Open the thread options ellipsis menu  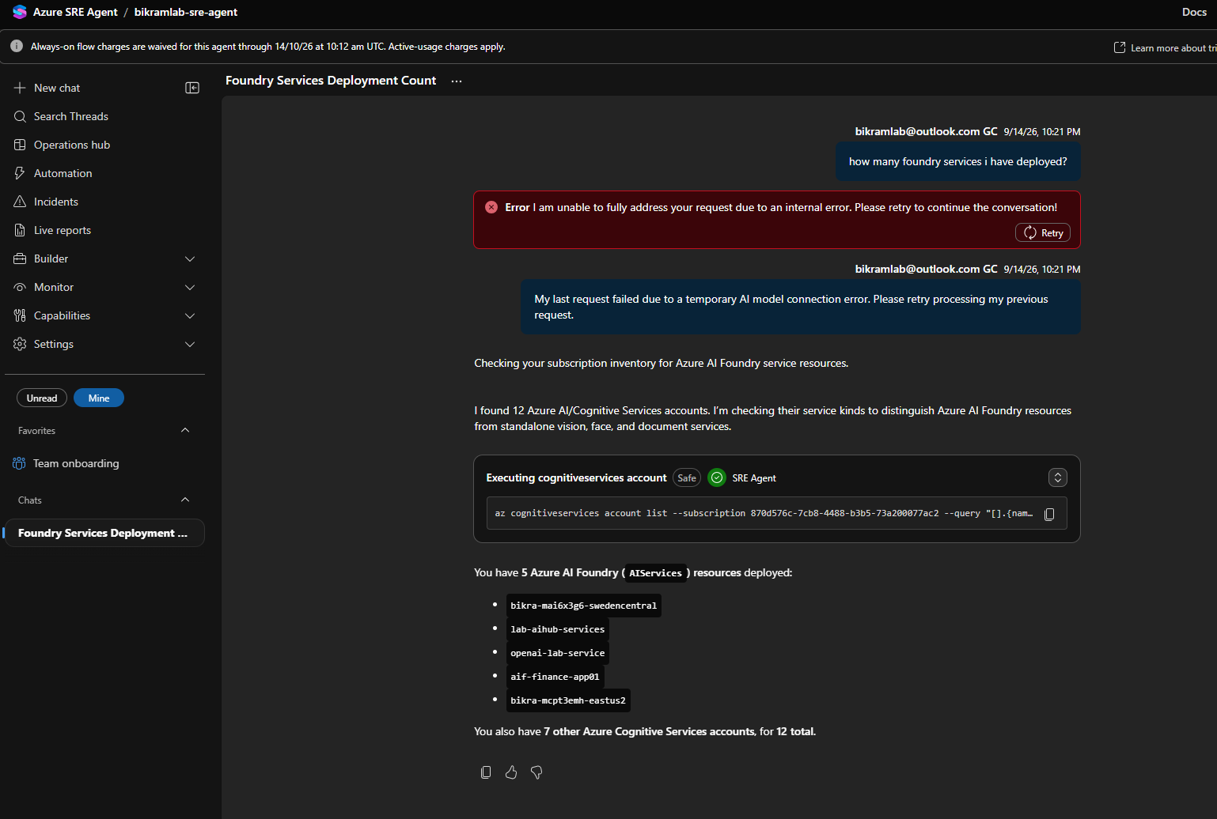click(x=457, y=81)
